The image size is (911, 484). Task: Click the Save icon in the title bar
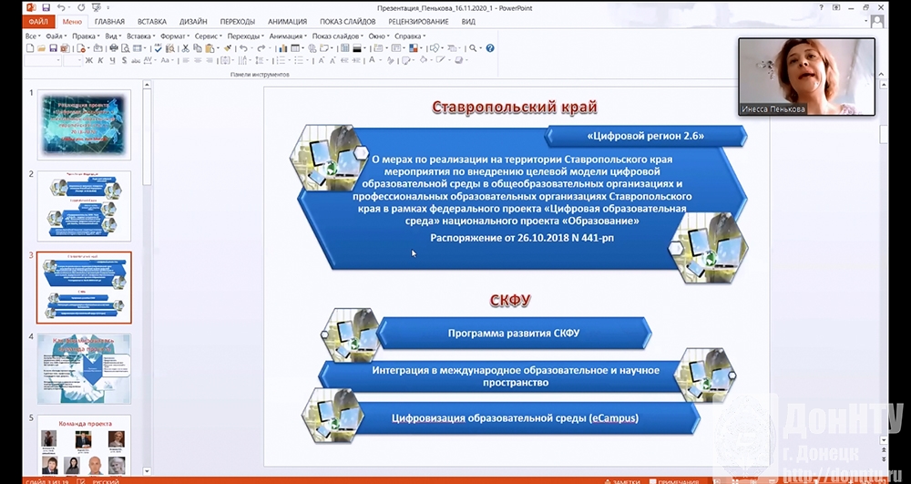point(46,8)
